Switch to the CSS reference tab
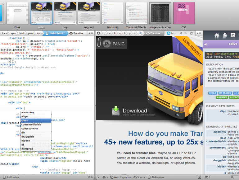239x180 pixels. (184, 13)
